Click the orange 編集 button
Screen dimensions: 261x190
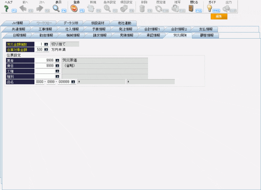pos(219,16)
